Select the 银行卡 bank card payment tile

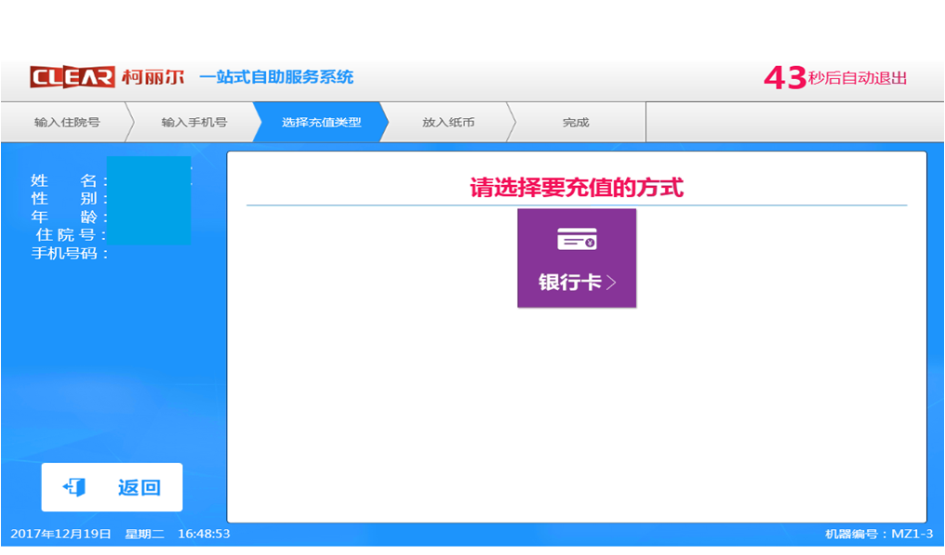(577, 258)
